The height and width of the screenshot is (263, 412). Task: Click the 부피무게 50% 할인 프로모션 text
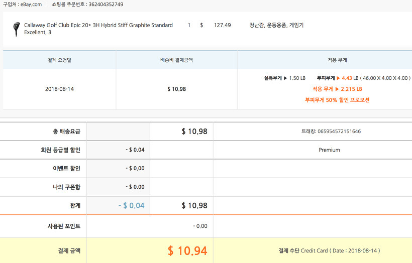pyautogui.click(x=337, y=100)
